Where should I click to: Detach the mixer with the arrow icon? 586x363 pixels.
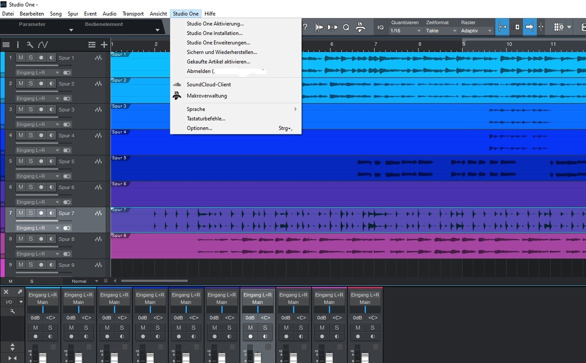pyautogui.click(x=20, y=292)
